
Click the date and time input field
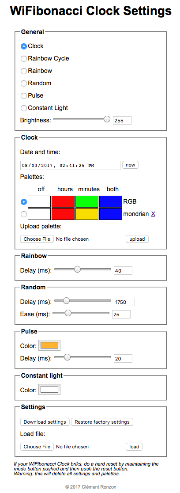pyautogui.click(x=70, y=165)
